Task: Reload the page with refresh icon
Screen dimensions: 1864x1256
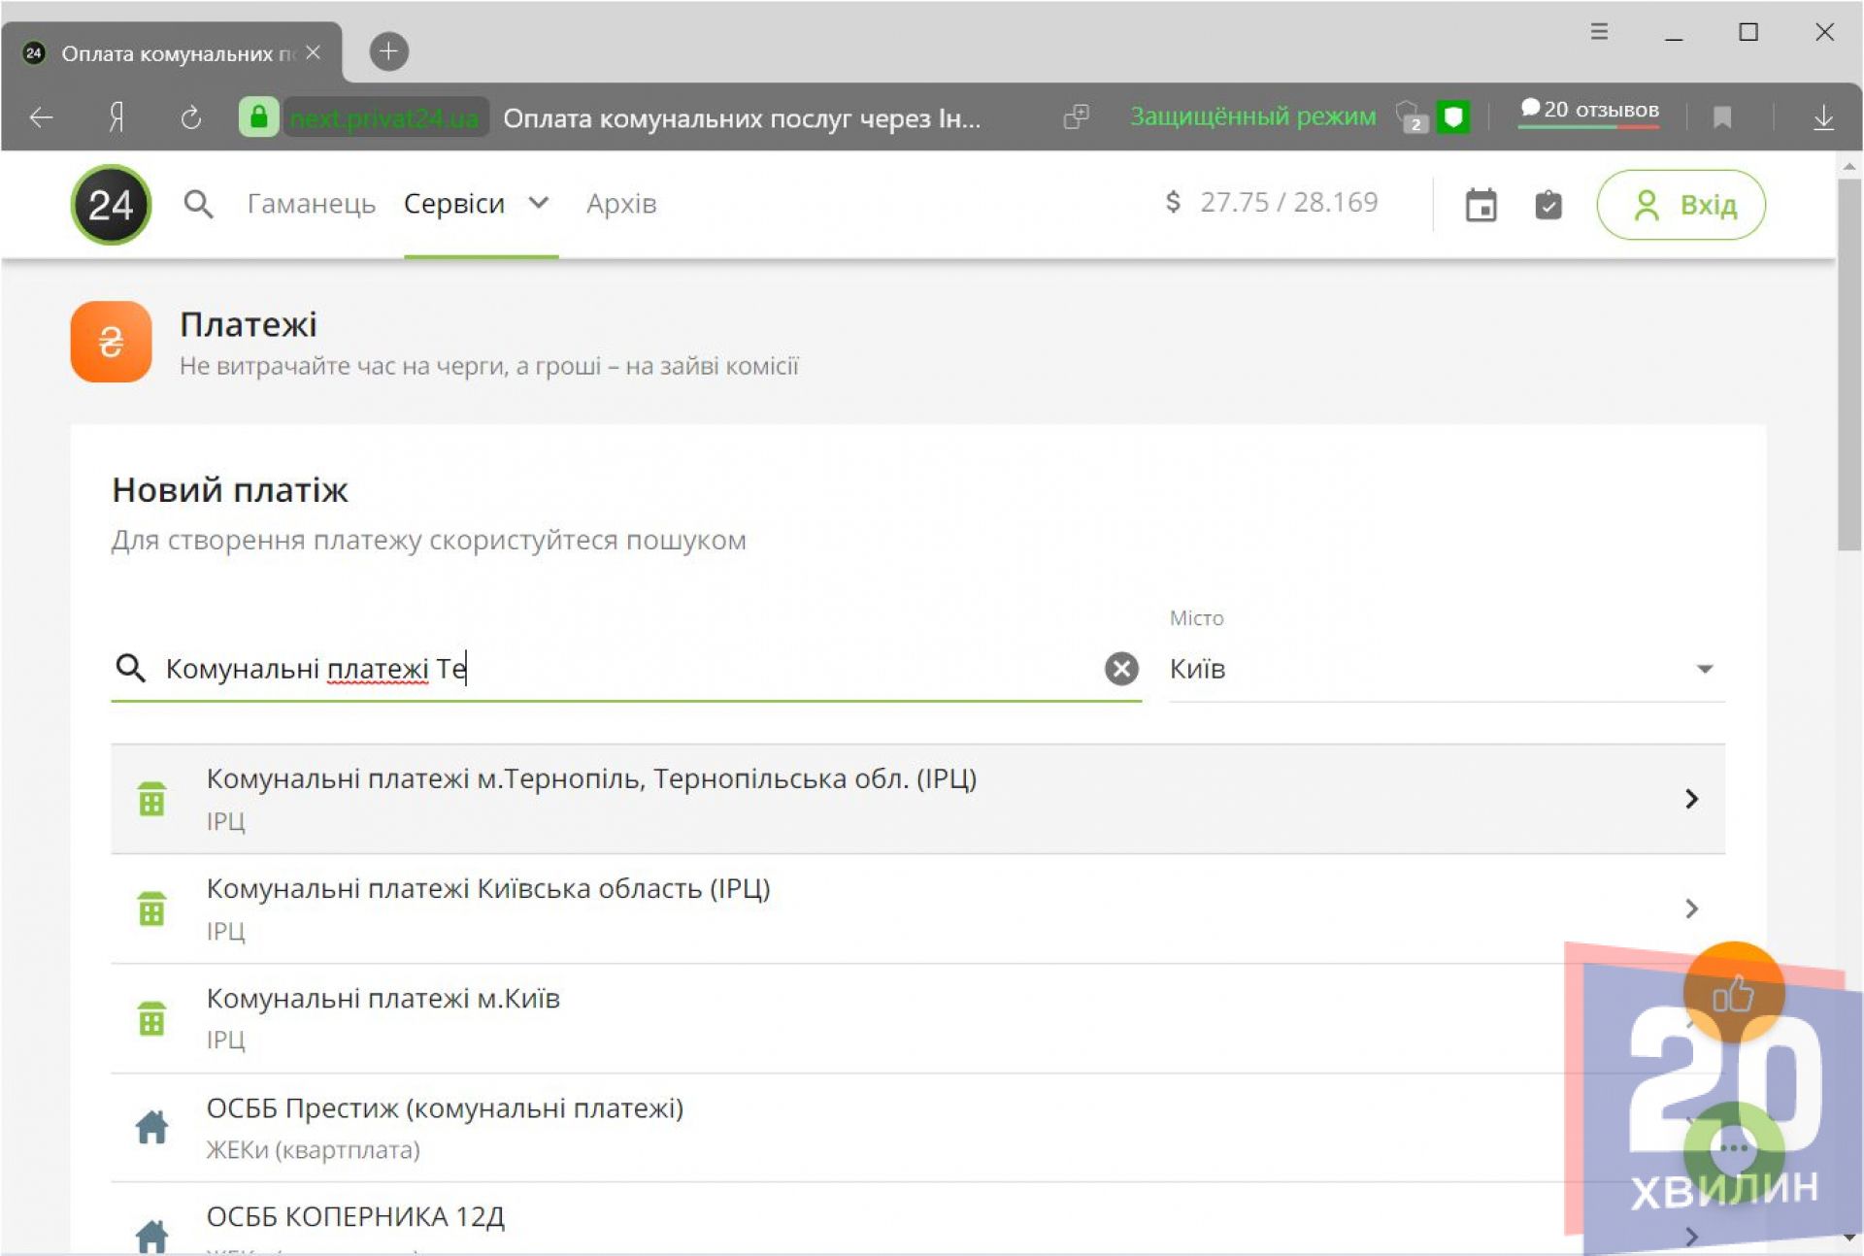Action: tap(191, 117)
